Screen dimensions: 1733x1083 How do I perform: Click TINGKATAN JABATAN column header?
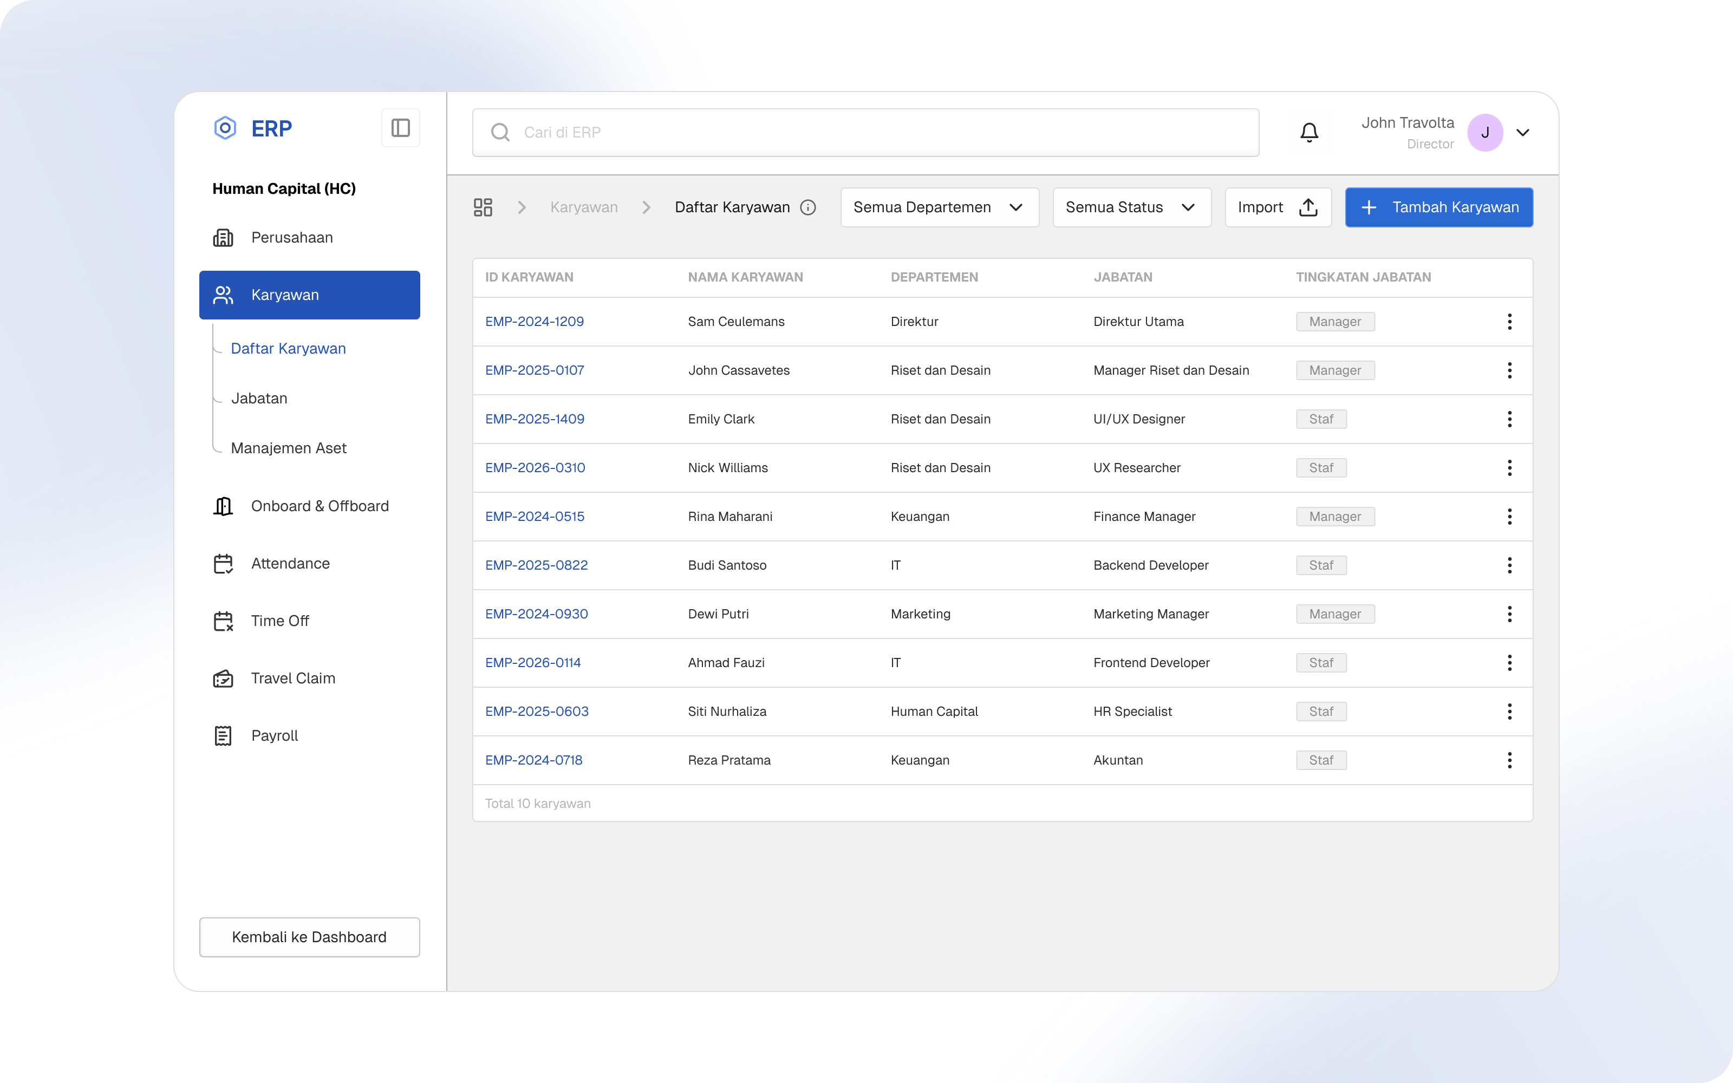tap(1364, 277)
